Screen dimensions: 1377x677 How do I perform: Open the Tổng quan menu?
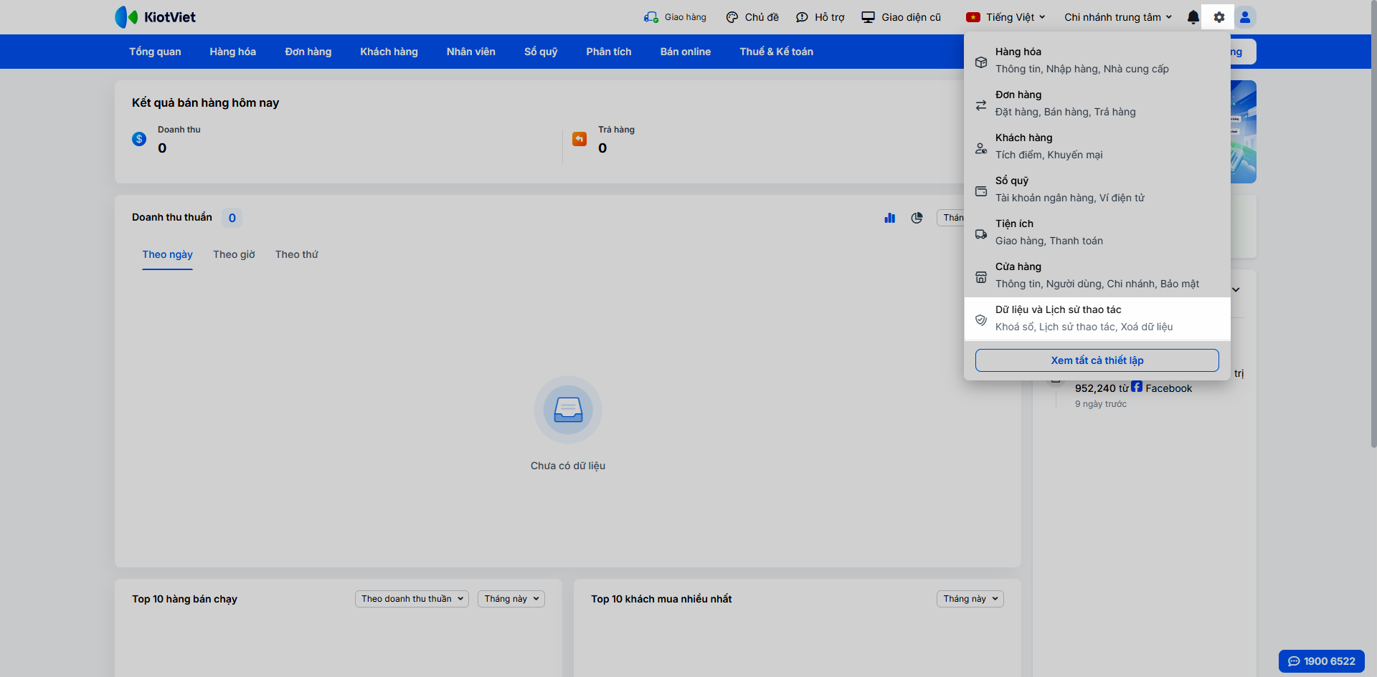pyautogui.click(x=155, y=52)
